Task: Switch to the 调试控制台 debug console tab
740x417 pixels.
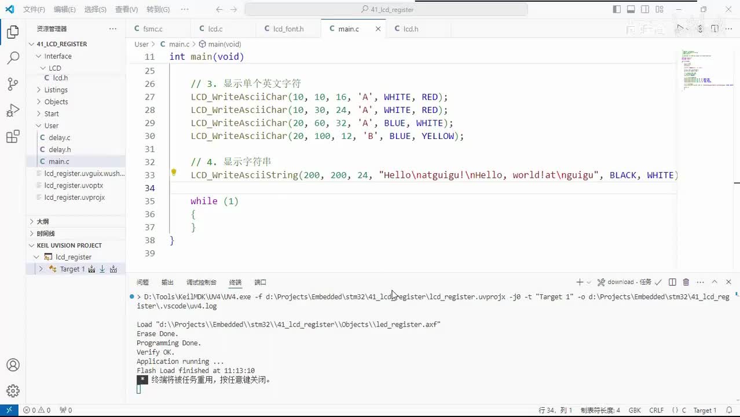Action: click(x=202, y=282)
